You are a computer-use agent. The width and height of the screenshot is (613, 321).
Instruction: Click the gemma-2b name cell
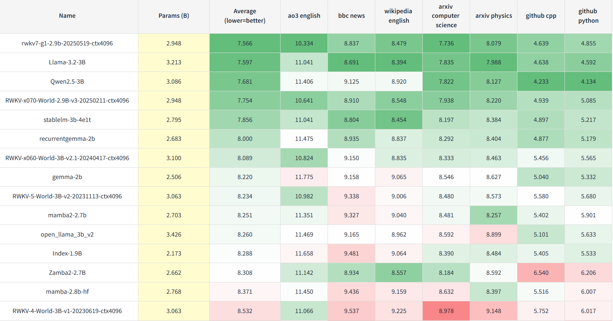[x=67, y=177]
